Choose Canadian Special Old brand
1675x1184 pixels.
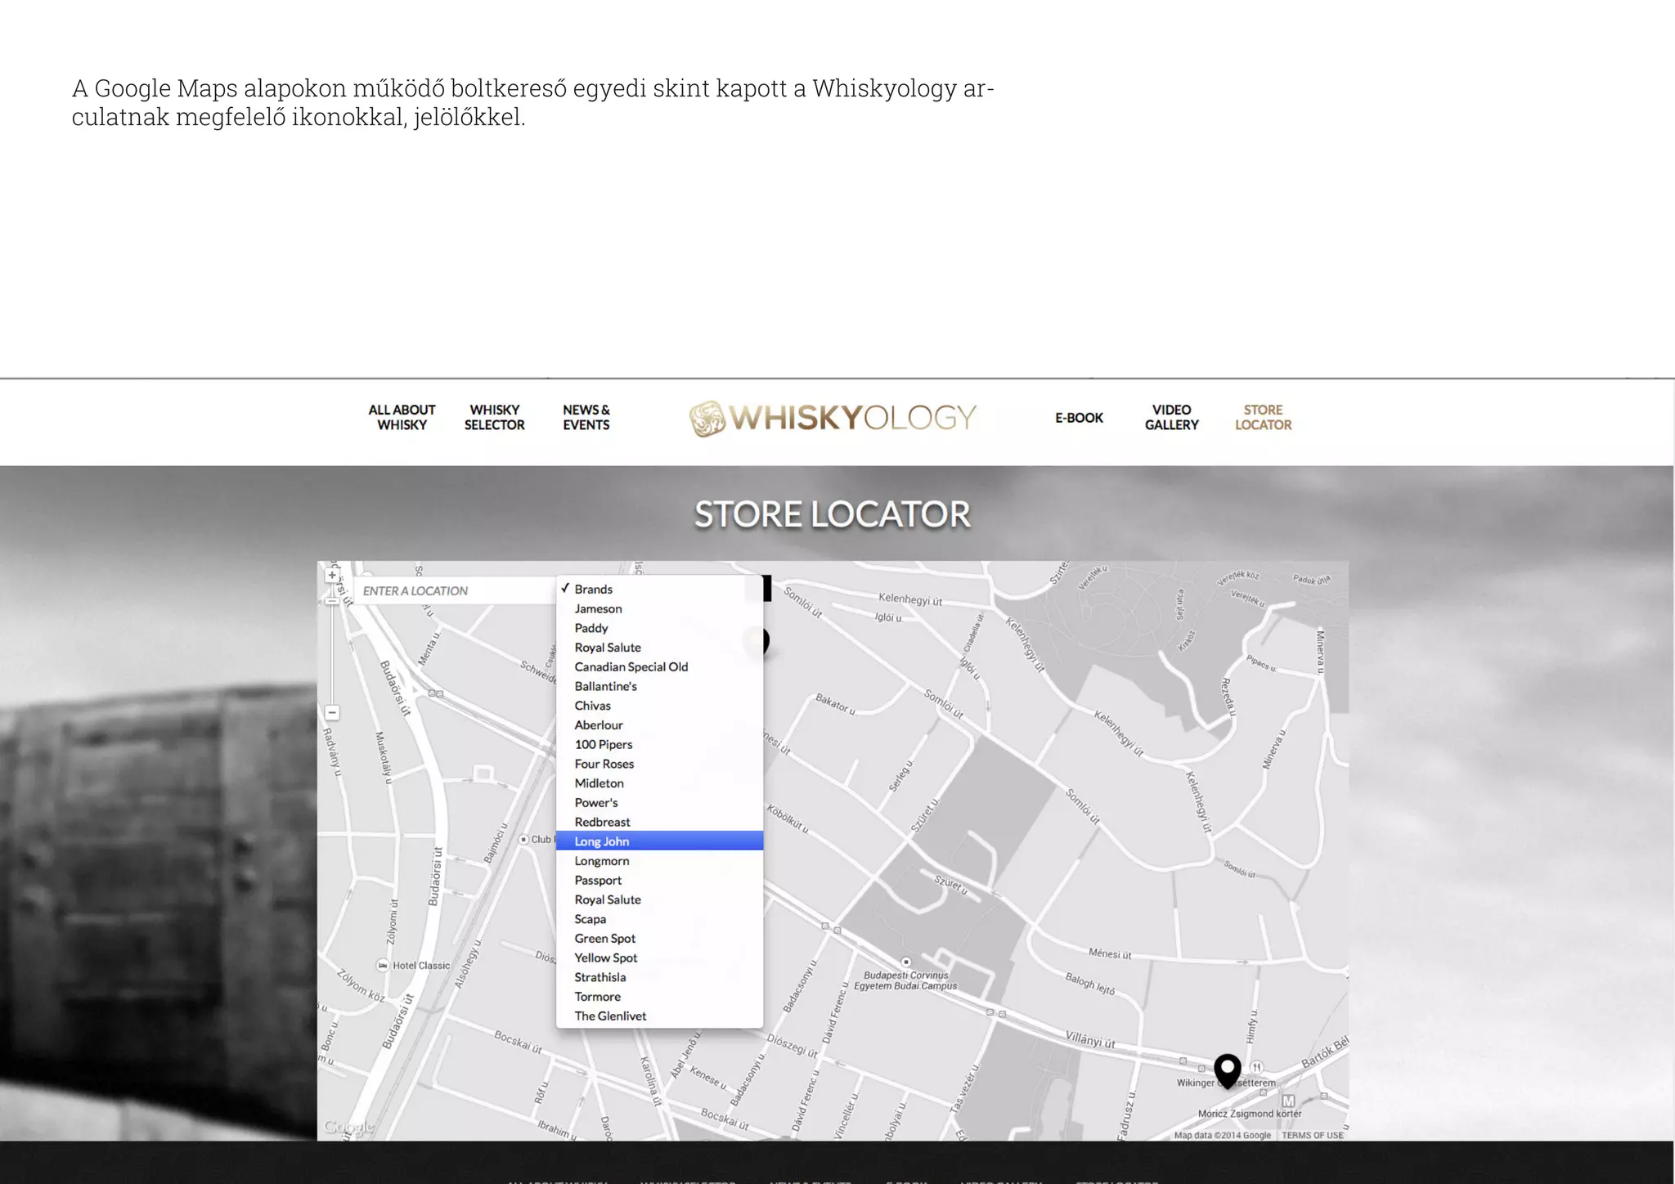pos(631,666)
